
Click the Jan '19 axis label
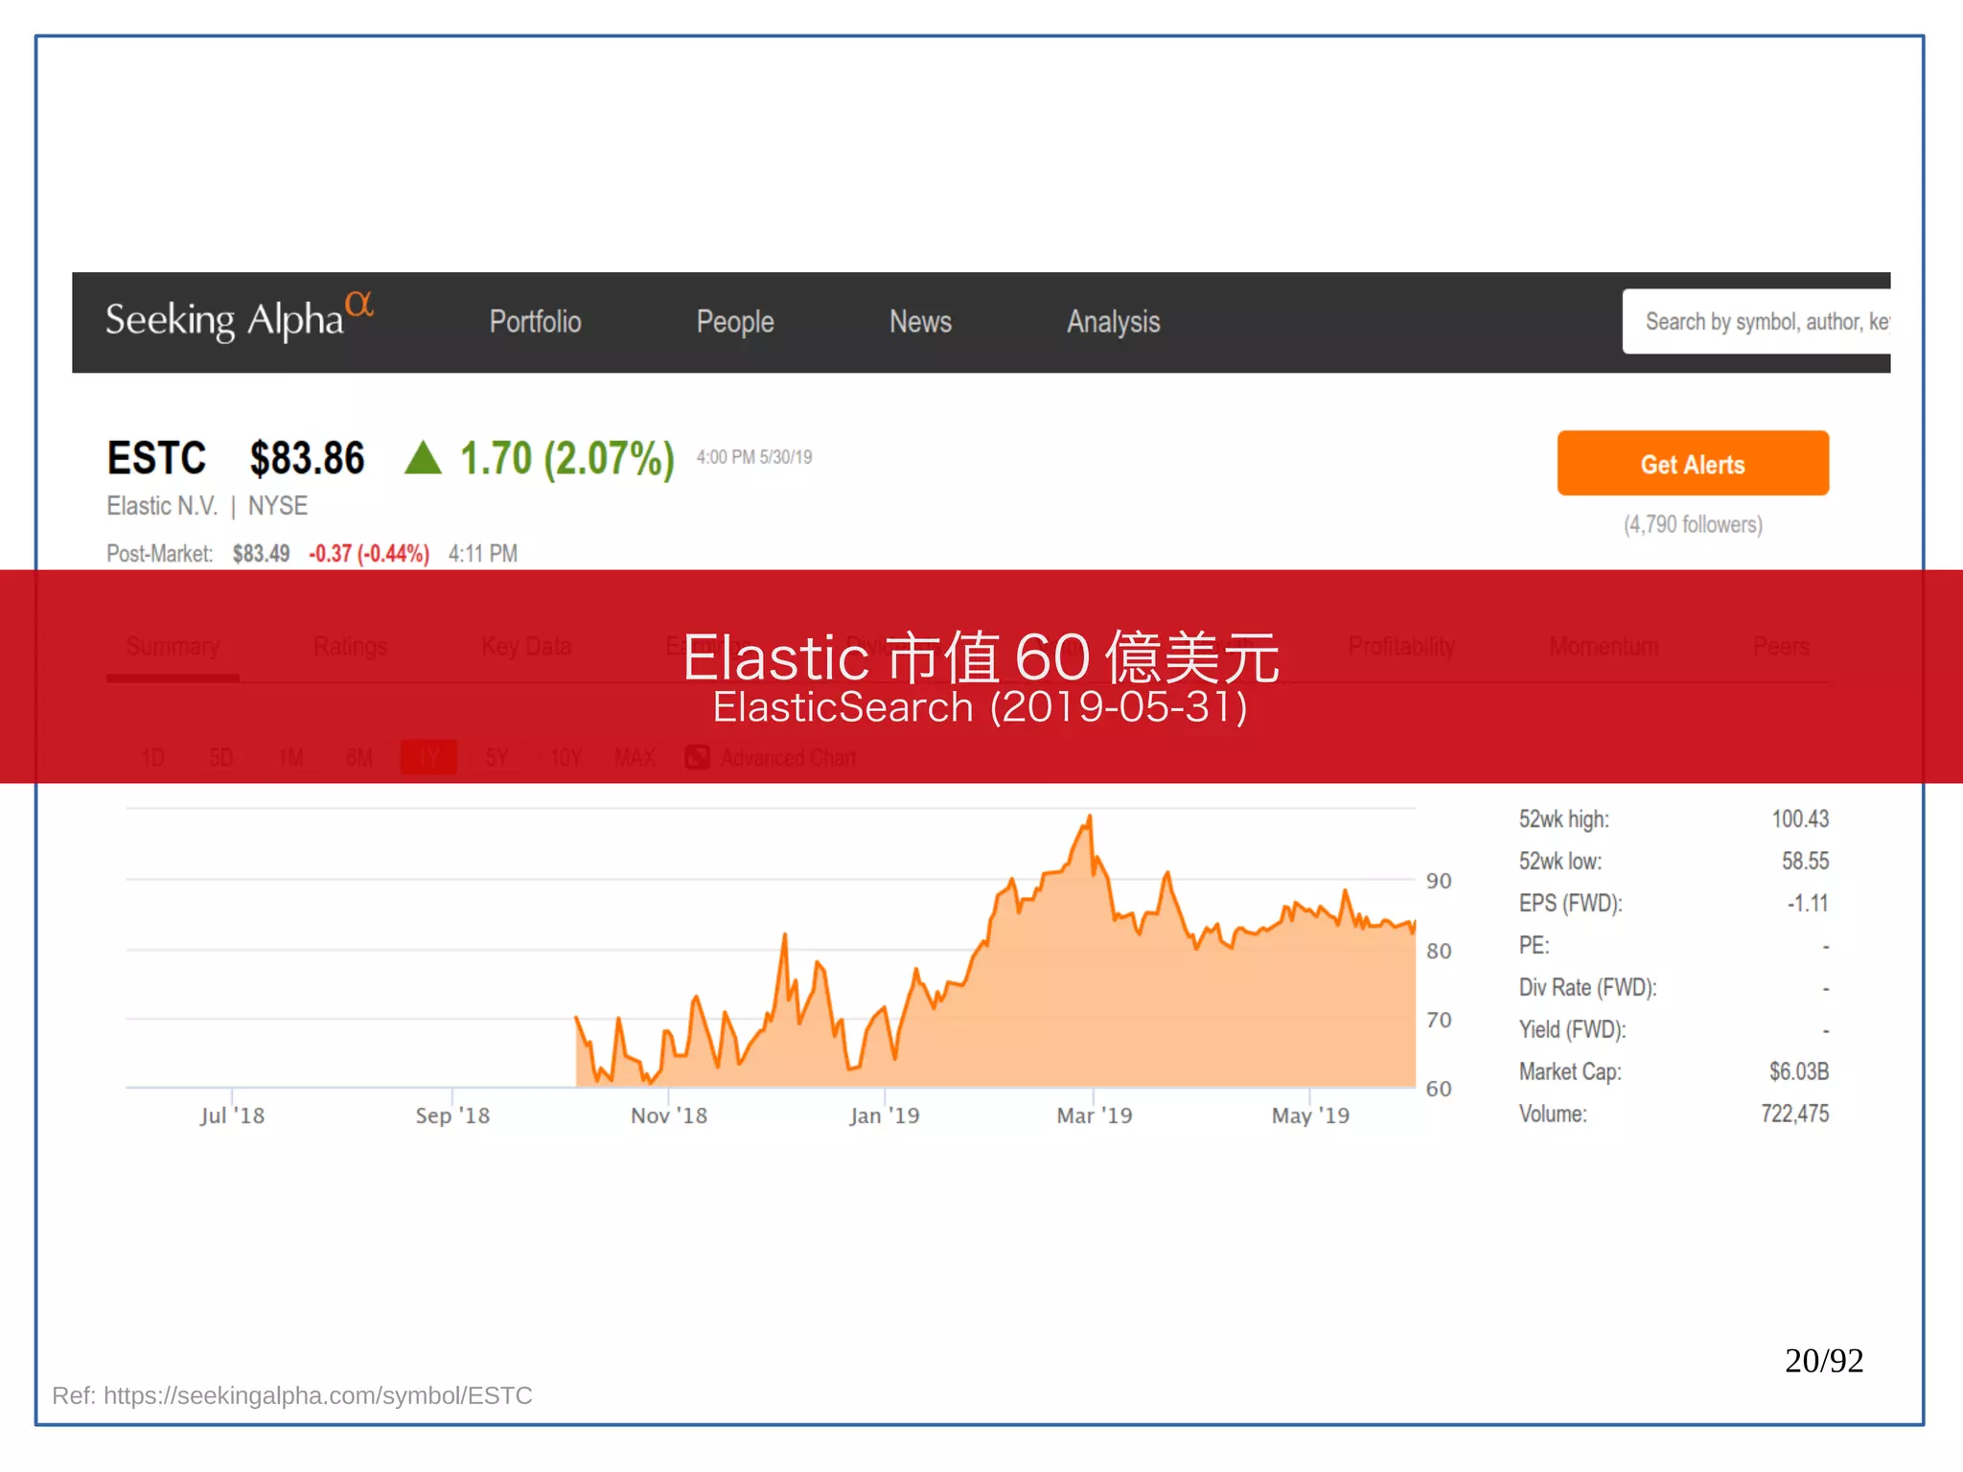pyautogui.click(x=884, y=1115)
